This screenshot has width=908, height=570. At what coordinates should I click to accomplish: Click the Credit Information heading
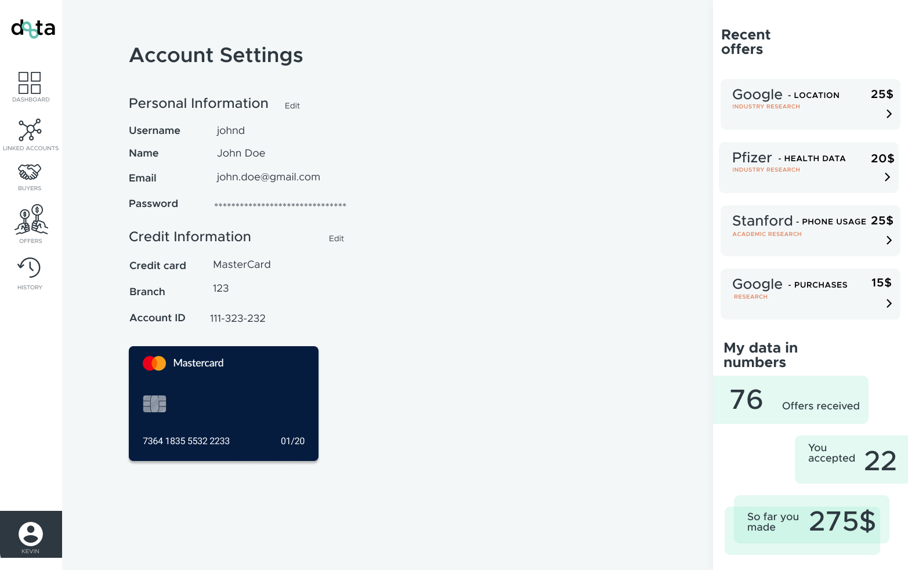click(190, 237)
